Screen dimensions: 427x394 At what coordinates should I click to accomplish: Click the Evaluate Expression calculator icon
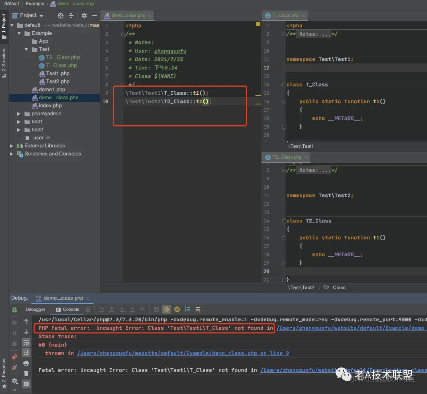(156, 309)
